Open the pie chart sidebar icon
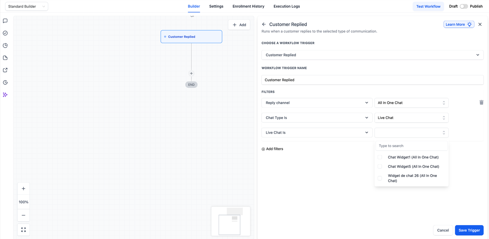The image size is (489, 239). 5,46
